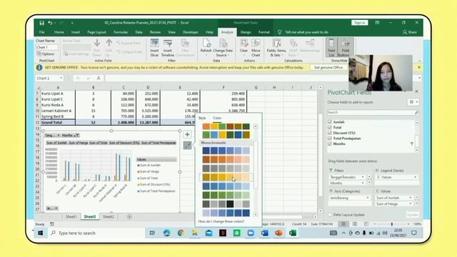Uncheck the Total field

pyautogui.click(x=330, y=127)
